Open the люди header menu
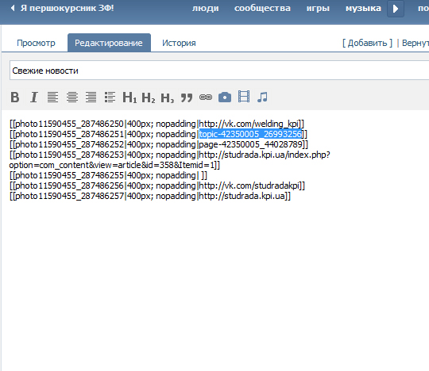 206,9
